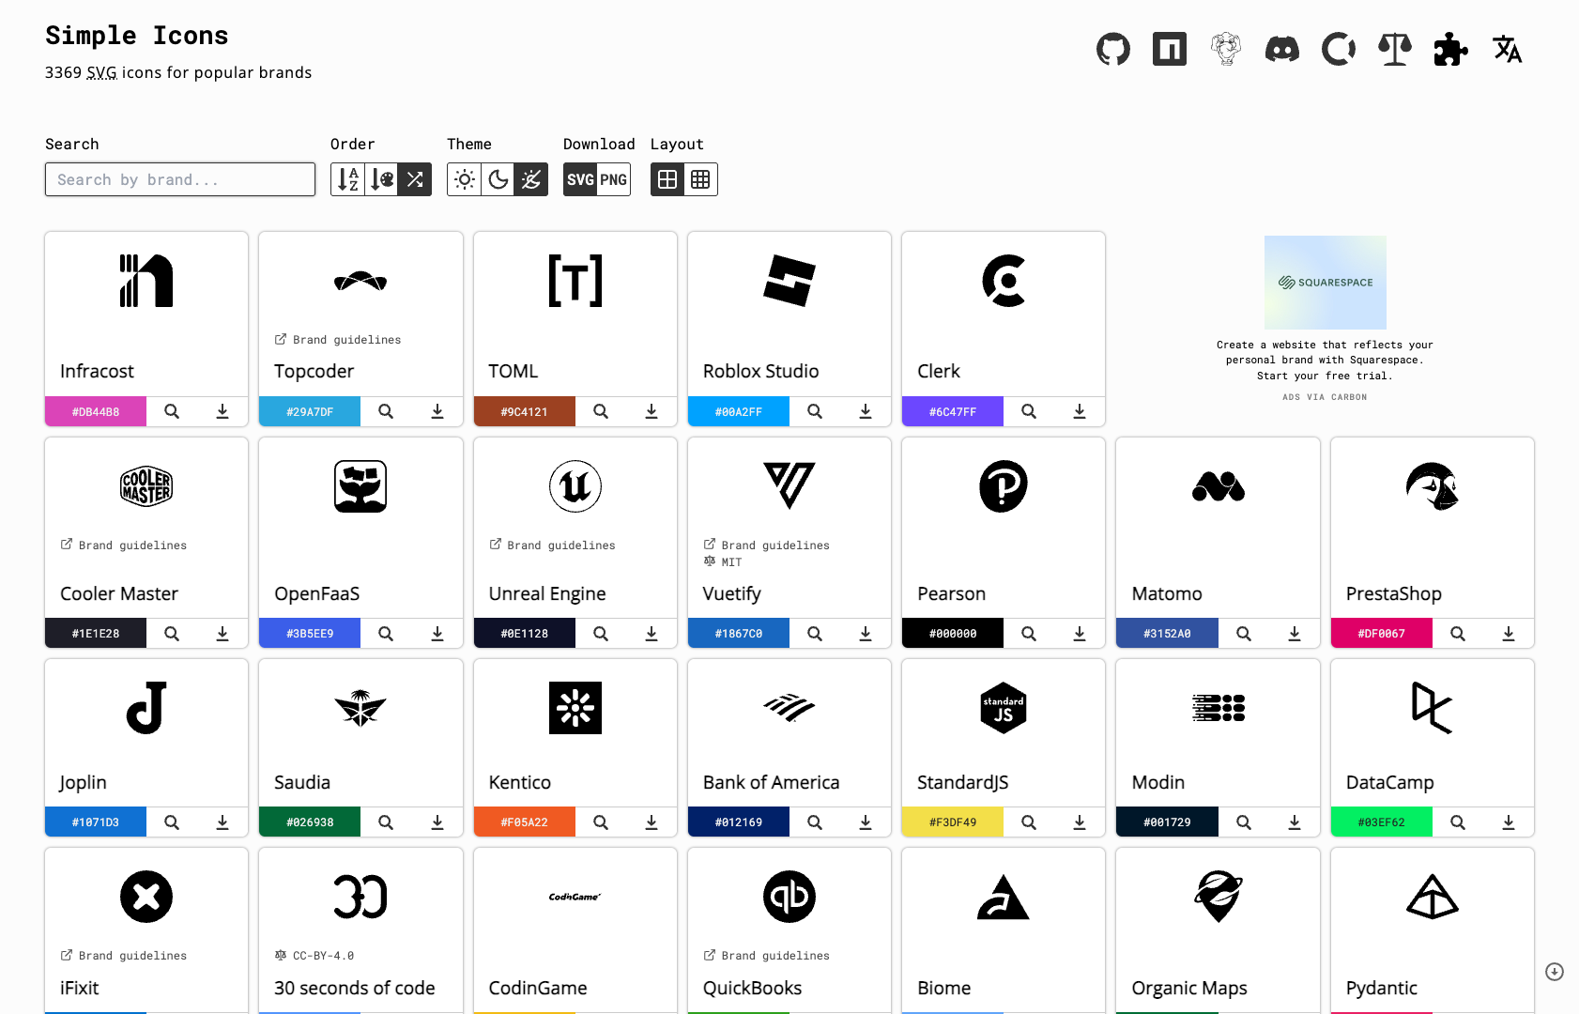Enable light theme using the sun icon
Image resolution: width=1579 pixels, height=1014 pixels.
pyautogui.click(x=464, y=179)
